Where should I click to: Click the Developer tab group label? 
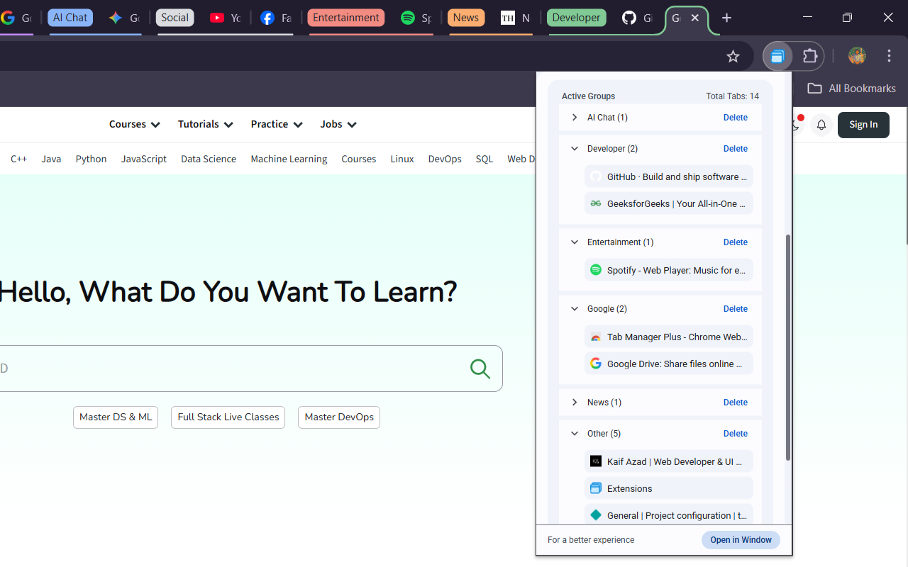pos(577,18)
